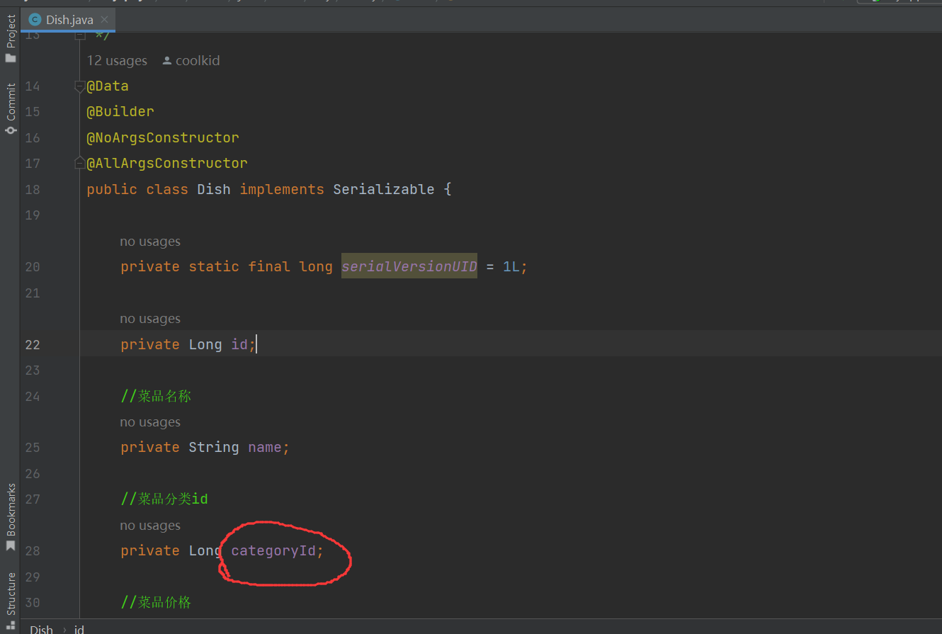Collapse the annotations using fold arrow at line 14
Viewport: 942px width, 634px height.
pyautogui.click(x=78, y=86)
